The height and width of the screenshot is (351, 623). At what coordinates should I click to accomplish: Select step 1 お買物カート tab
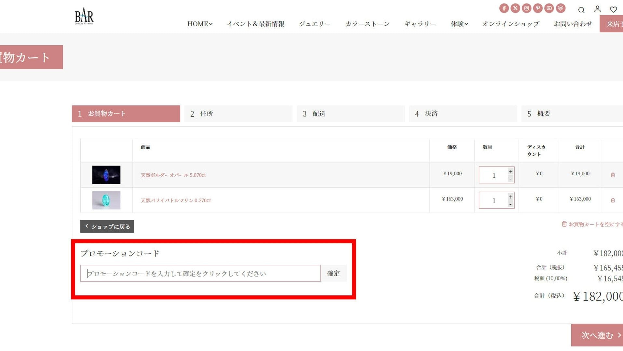coord(126,114)
